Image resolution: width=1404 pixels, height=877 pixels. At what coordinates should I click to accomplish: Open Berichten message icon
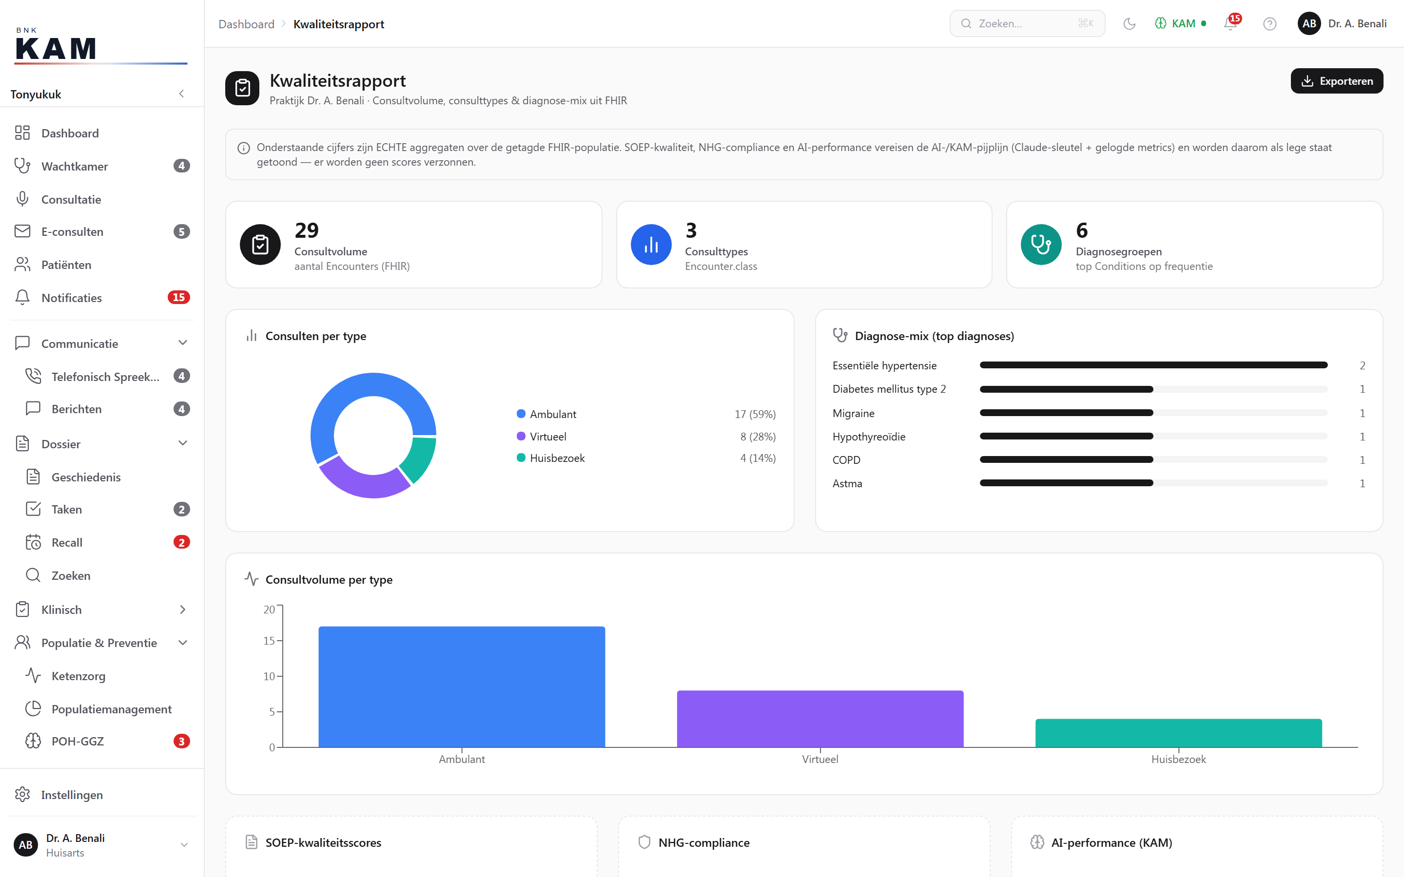pos(33,408)
